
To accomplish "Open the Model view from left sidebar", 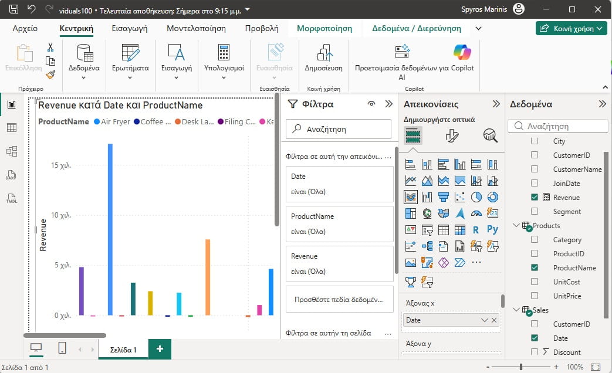I will tap(12, 151).
